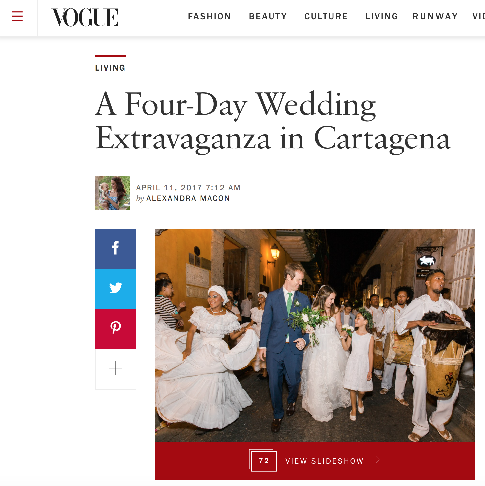Open the Fashion menu
Image resolution: width=485 pixels, height=486 pixels.
click(x=209, y=16)
